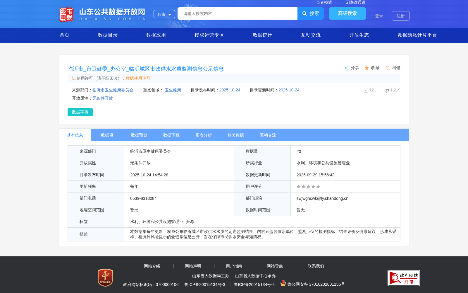Click the police badge icon by 鲁公网安备
468x293 pixels.
pos(283,283)
